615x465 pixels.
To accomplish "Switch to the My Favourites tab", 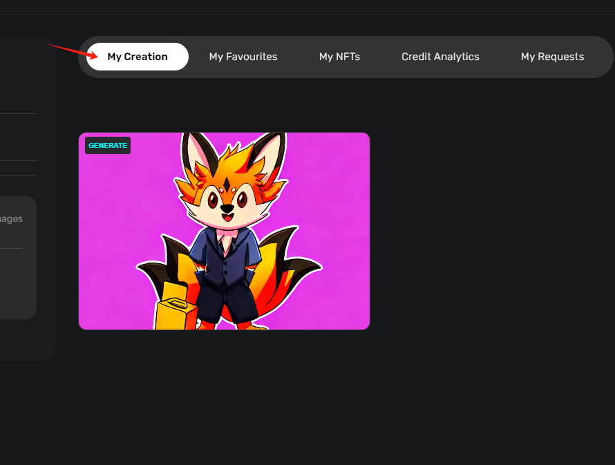I will tap(243, 57).
